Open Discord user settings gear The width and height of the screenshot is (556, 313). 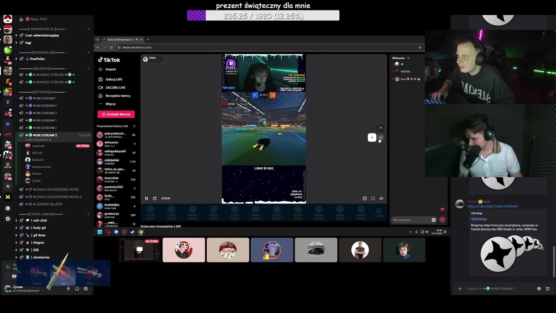[x=86, y=289]
